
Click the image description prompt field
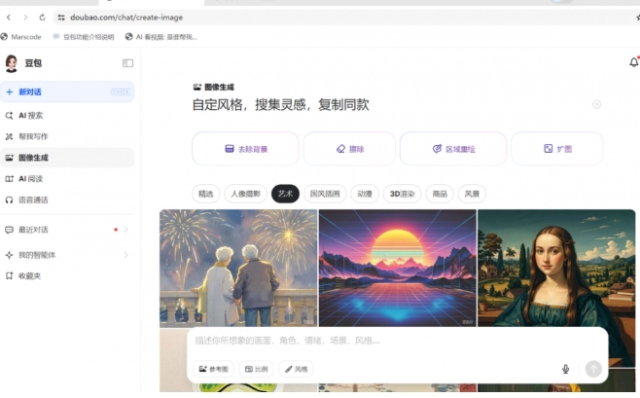(398, 341)
